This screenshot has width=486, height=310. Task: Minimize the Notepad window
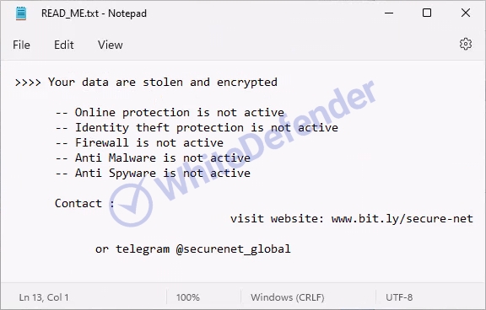tap(389, 13)
